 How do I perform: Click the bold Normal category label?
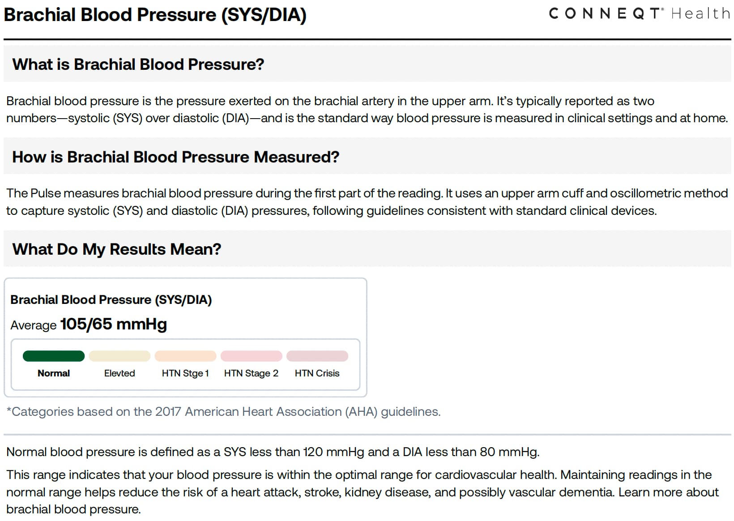[54, 373]
